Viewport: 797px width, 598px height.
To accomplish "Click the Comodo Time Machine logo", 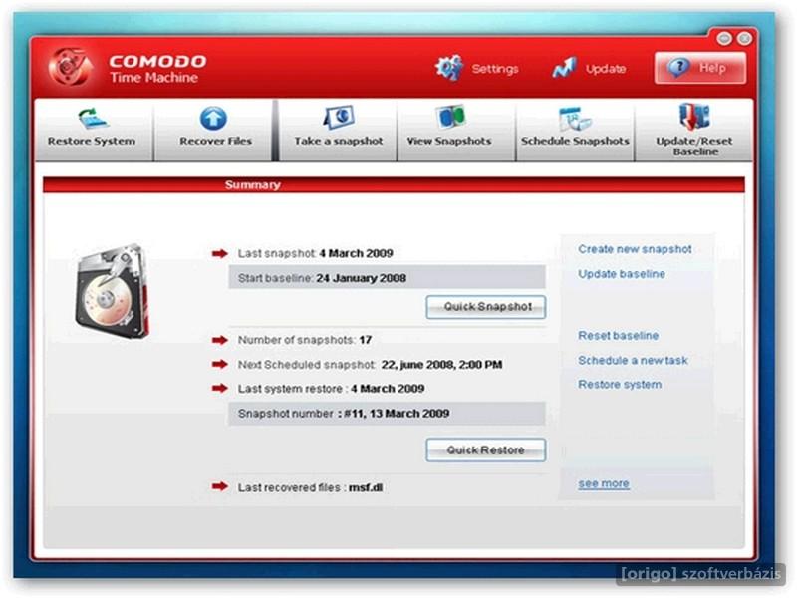I will coord(70,67).
